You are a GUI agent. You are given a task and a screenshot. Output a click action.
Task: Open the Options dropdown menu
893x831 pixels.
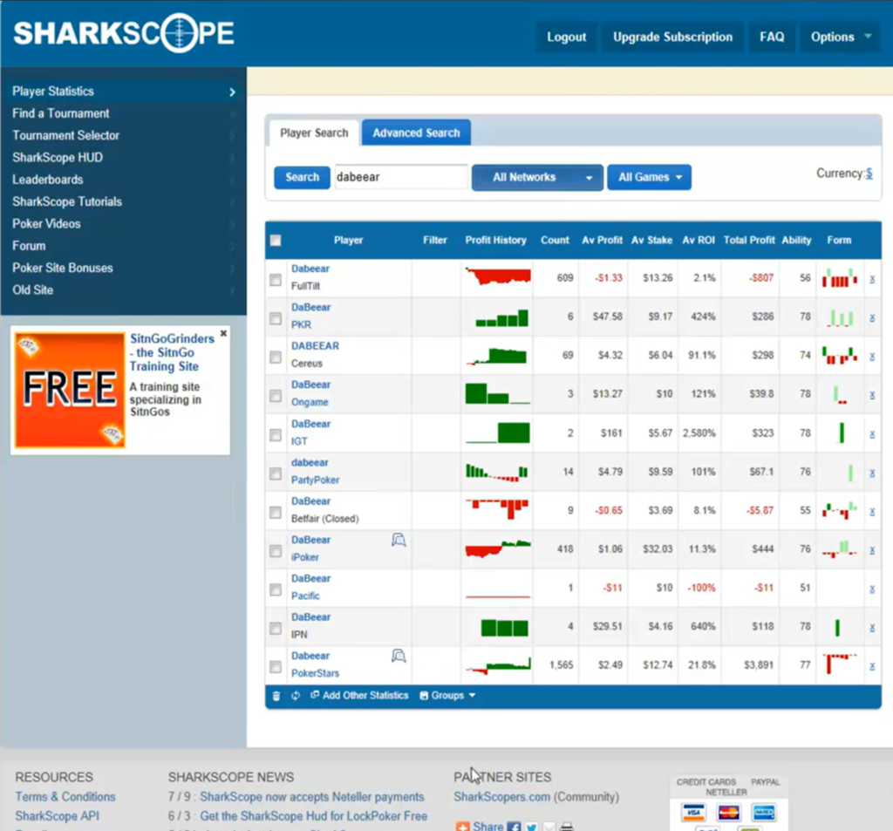tap(840, 37)
